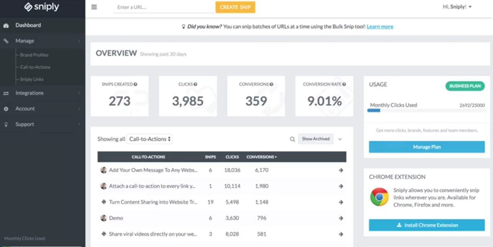Click the Sniply logo
The height and width of the screenshot is (247, 493).
click(x=42, y=7)
